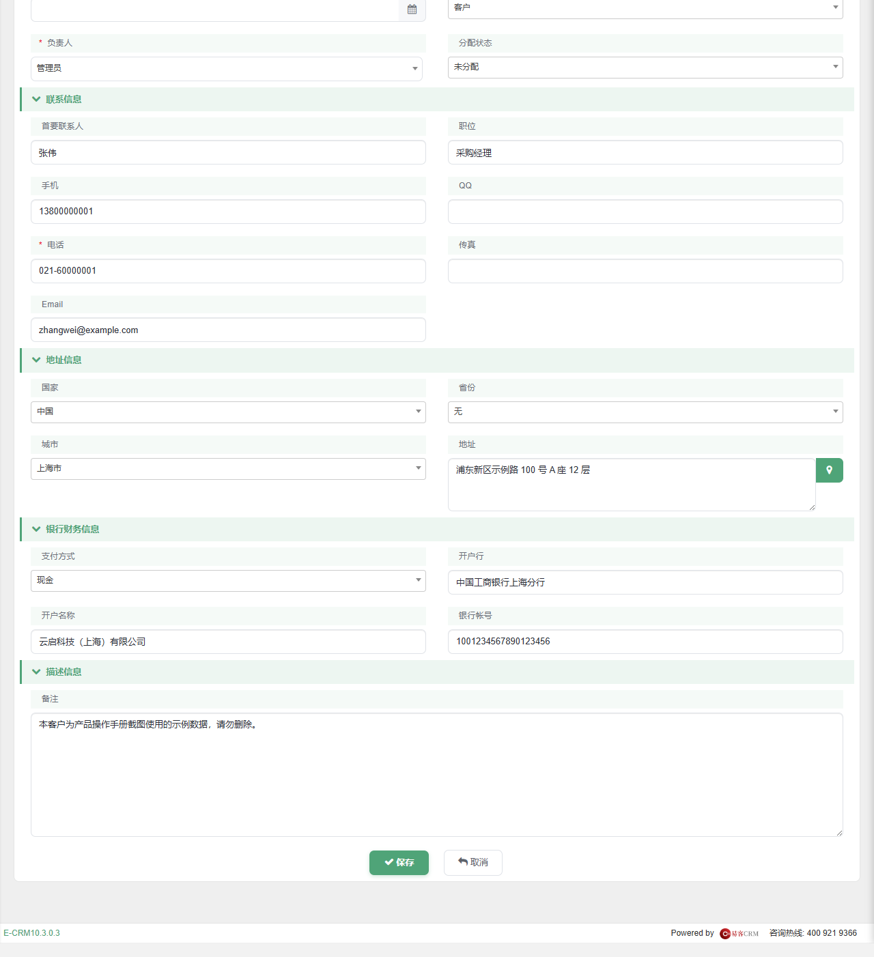The height and width of the screenshot is (957, 874).
Task: Collapse the 联系信息 section chevron
Action: pyautogui.click(x=36, y=99)
